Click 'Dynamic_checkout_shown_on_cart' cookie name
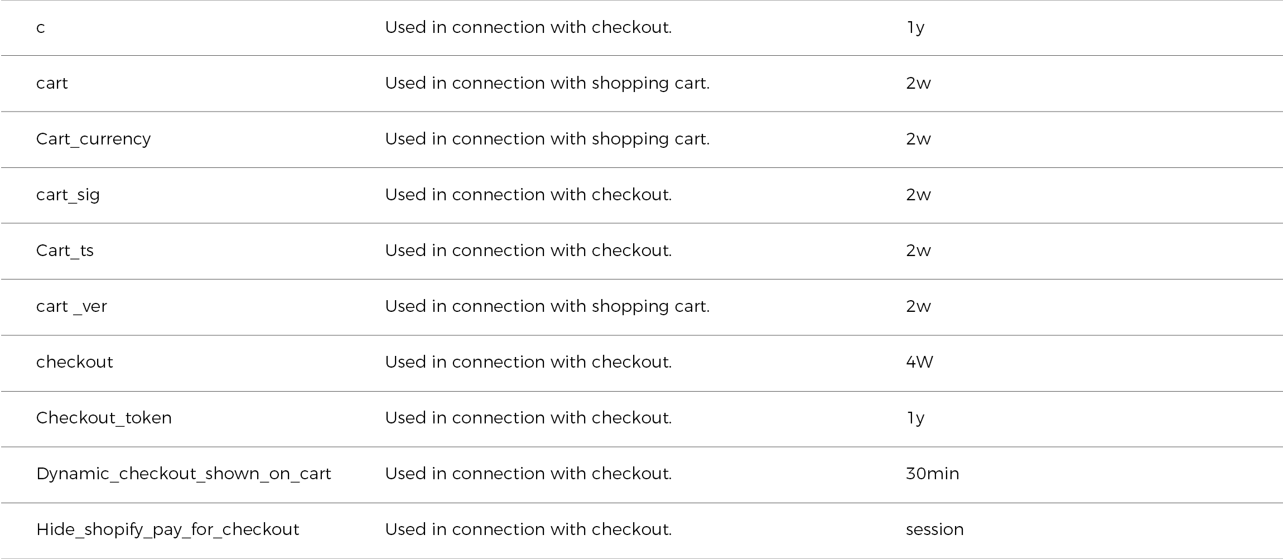The height and width of the screenshot is (559, 1283). (184, 474)
